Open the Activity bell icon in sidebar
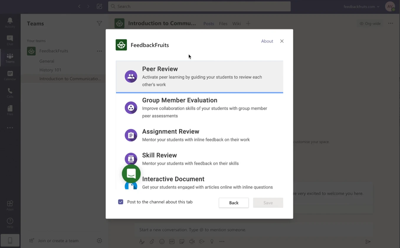400x248 pixels. (x=10, y=22)
